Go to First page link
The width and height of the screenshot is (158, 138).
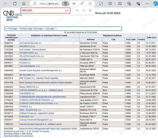(x=11, y=28)
